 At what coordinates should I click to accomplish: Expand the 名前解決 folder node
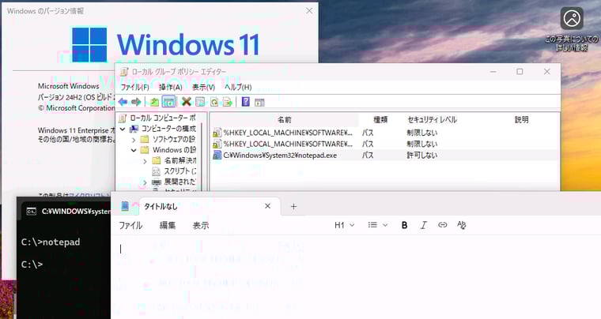pyautogui.click(x=145, y=161)
